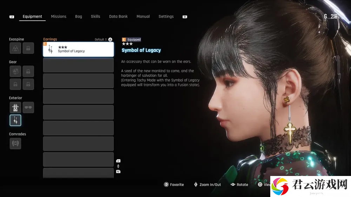Select the locked top-right Gear slot
The width and height of the screenshot is (351, 197).
click(x=28, y=71)
